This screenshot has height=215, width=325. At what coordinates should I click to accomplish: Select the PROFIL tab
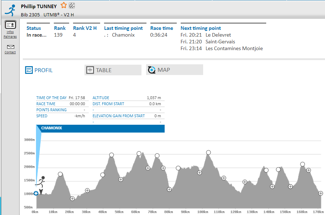click(39, 70)
